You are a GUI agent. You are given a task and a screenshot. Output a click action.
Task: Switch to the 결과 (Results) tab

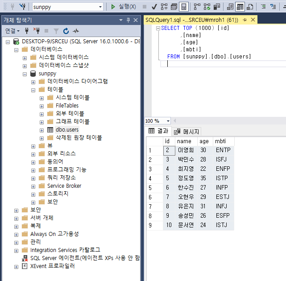tap(158, 131)
